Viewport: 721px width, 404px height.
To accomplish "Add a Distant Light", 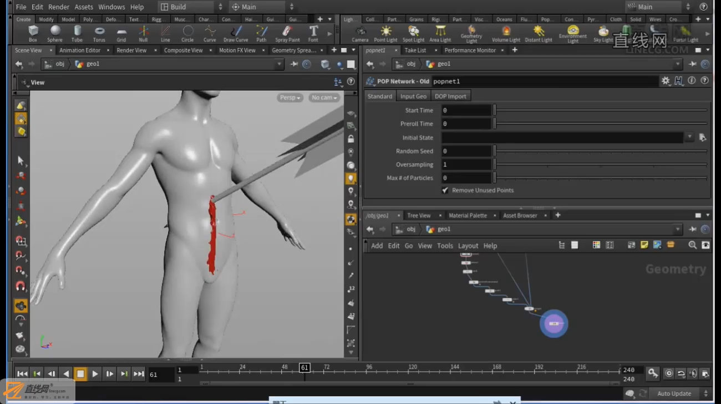I will pyautogui.click(x=539, y=34).
